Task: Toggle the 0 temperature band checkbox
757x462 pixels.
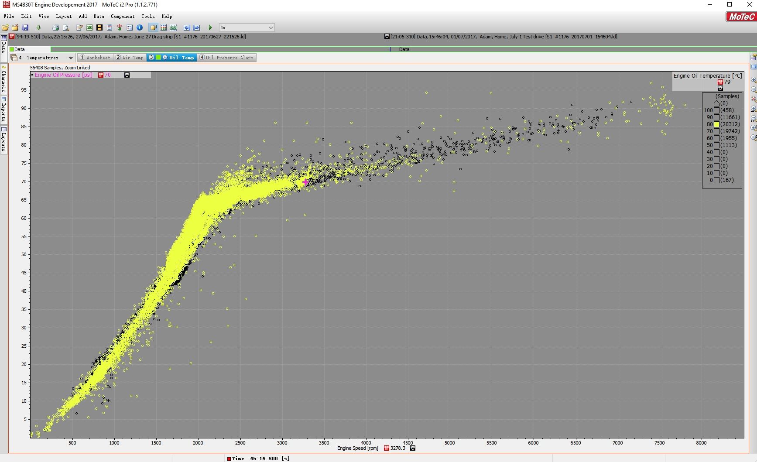Action: coord(716,180)
